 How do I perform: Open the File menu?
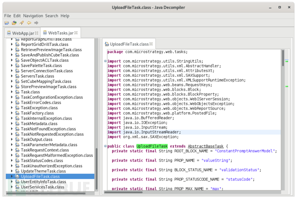coord(8,16)
